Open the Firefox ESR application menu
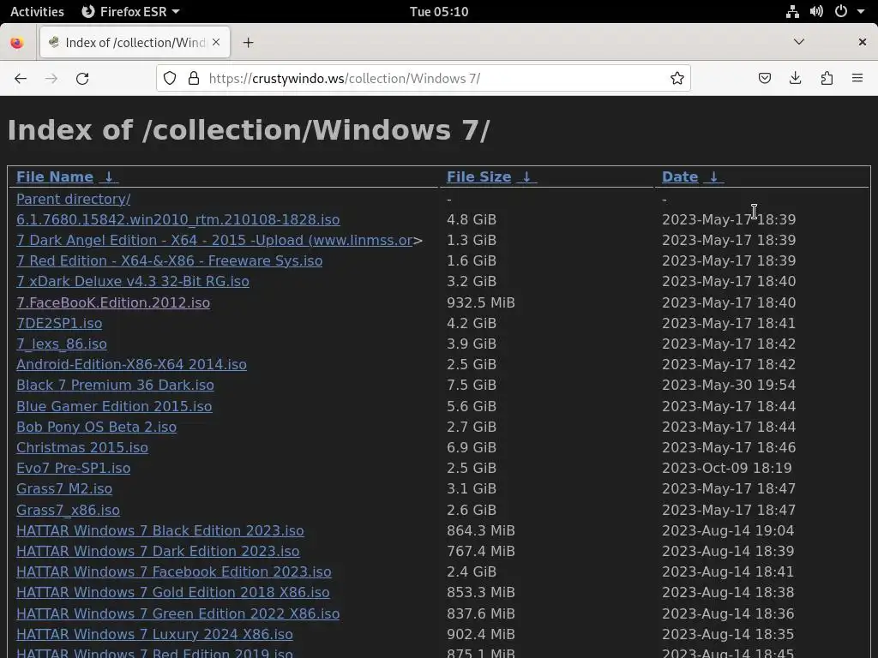The width and height of the screenshot is (878, 658). pos(130,11)
